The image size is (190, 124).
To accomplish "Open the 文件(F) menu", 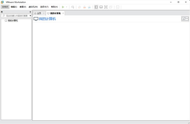I will coord(5,7).
